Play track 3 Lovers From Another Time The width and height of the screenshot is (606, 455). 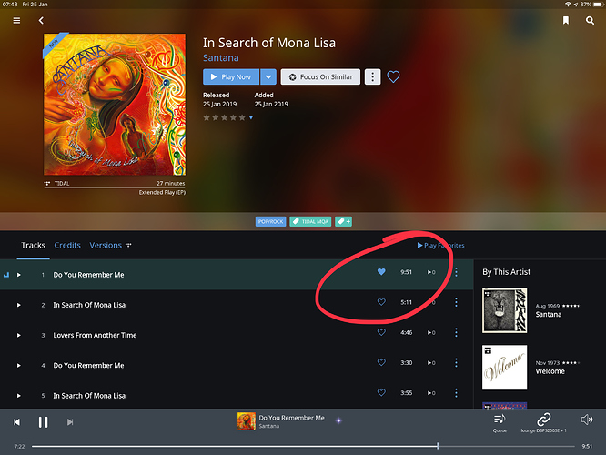pos(18,335)
